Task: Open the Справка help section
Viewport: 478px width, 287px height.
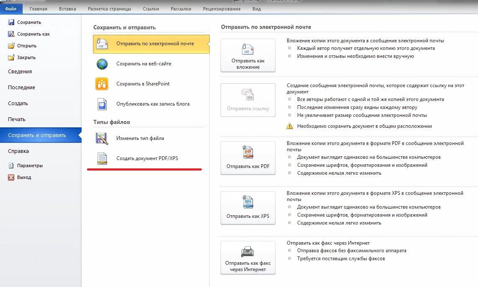Action: pyautogui.click(x=18, y=151)
